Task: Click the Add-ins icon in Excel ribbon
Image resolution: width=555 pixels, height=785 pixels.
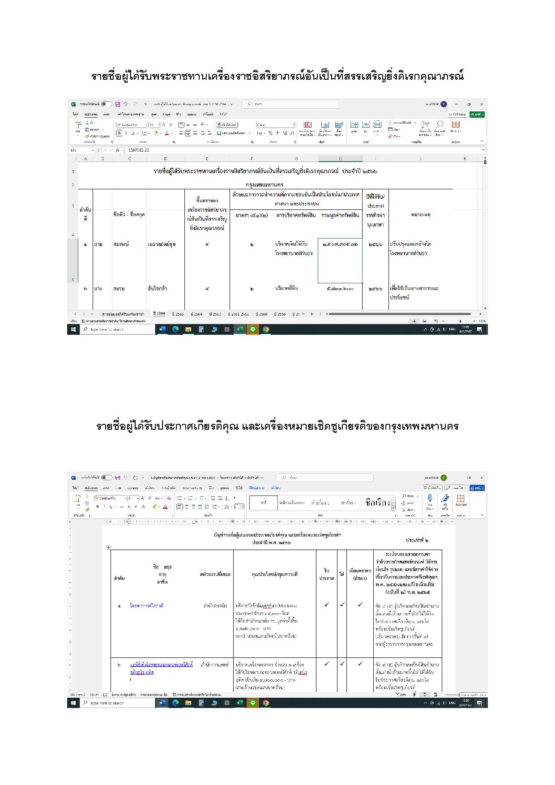Action: (x=456, y=125)
